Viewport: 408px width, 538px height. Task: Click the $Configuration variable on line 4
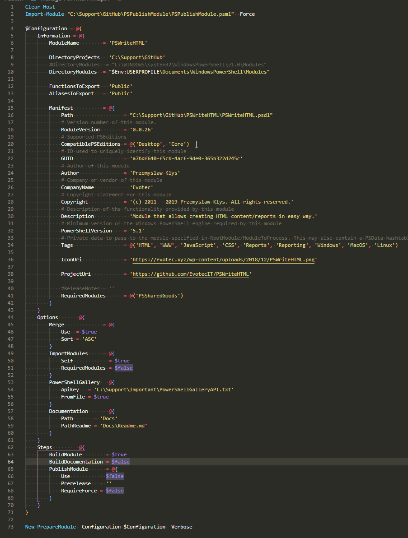(41, 28)
